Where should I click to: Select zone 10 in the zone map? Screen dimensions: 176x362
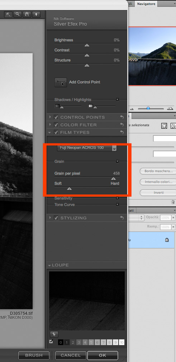click(x=122, y=342)
